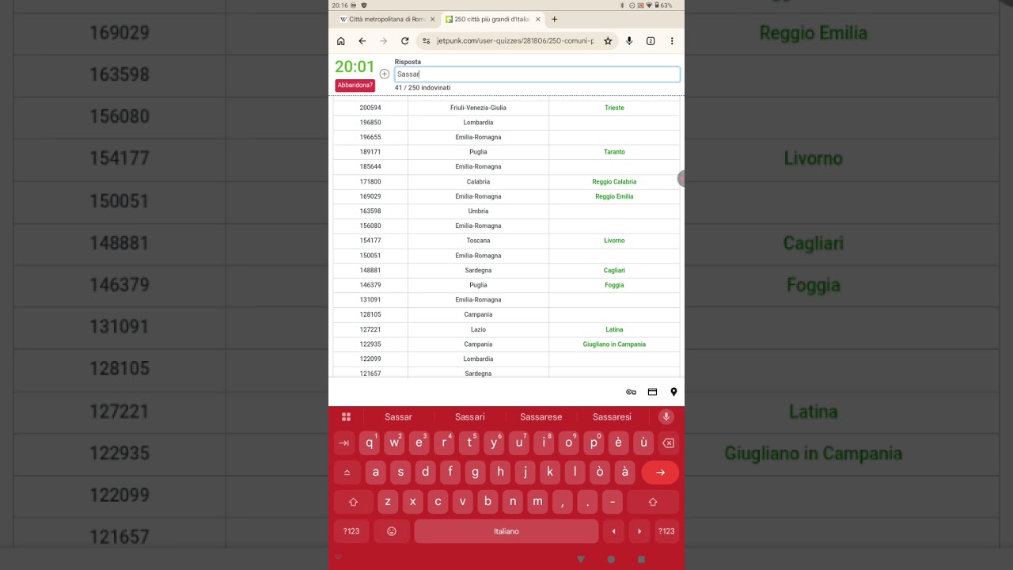Viewport: 1013px width, 570px height.
Task: Close the 250 città più grandi tab
Action: (x=538, y=19)
